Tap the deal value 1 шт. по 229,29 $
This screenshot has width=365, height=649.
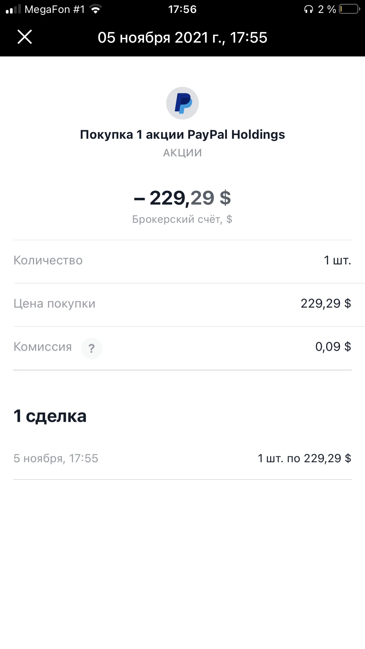click(304, 459)
